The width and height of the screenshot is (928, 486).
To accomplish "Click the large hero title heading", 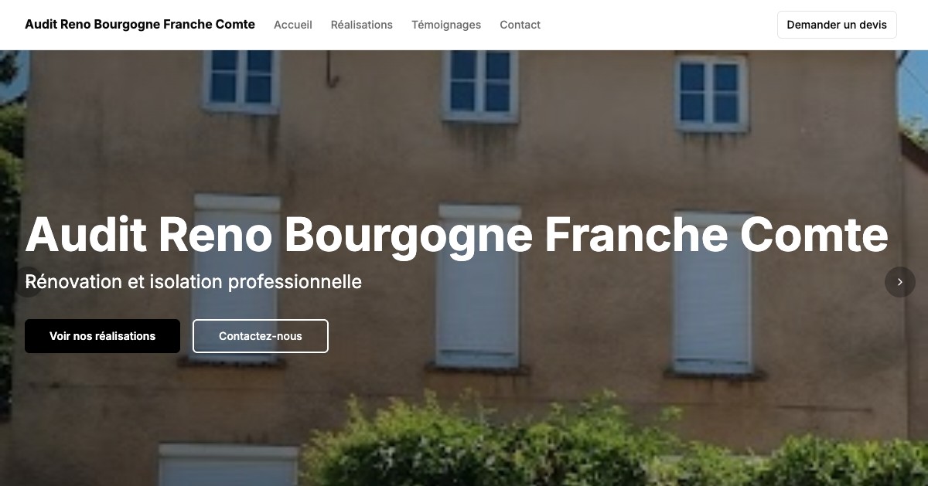I will point(456,234).
